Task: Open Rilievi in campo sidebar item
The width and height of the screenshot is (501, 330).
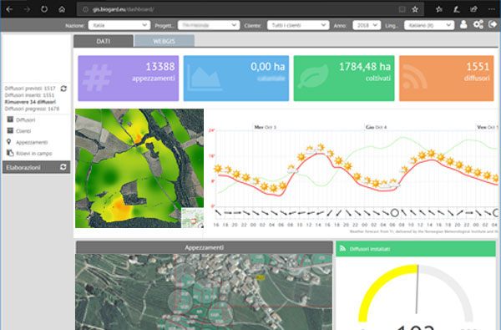Action: pos(34,154)
